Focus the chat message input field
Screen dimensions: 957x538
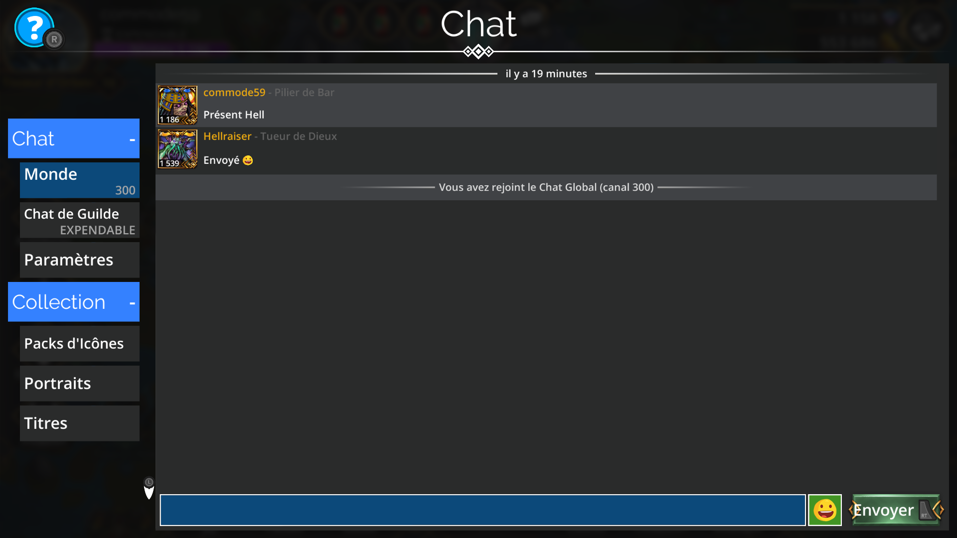pyautogui.click(x=482, y=510)
